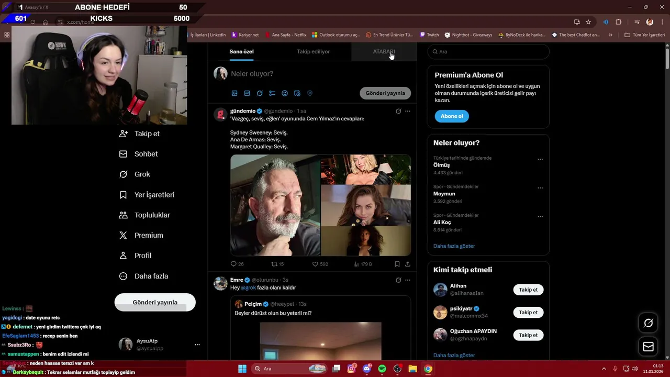Open Pelçim's quoted post
The image size is (670, 377).
point(321,328)
